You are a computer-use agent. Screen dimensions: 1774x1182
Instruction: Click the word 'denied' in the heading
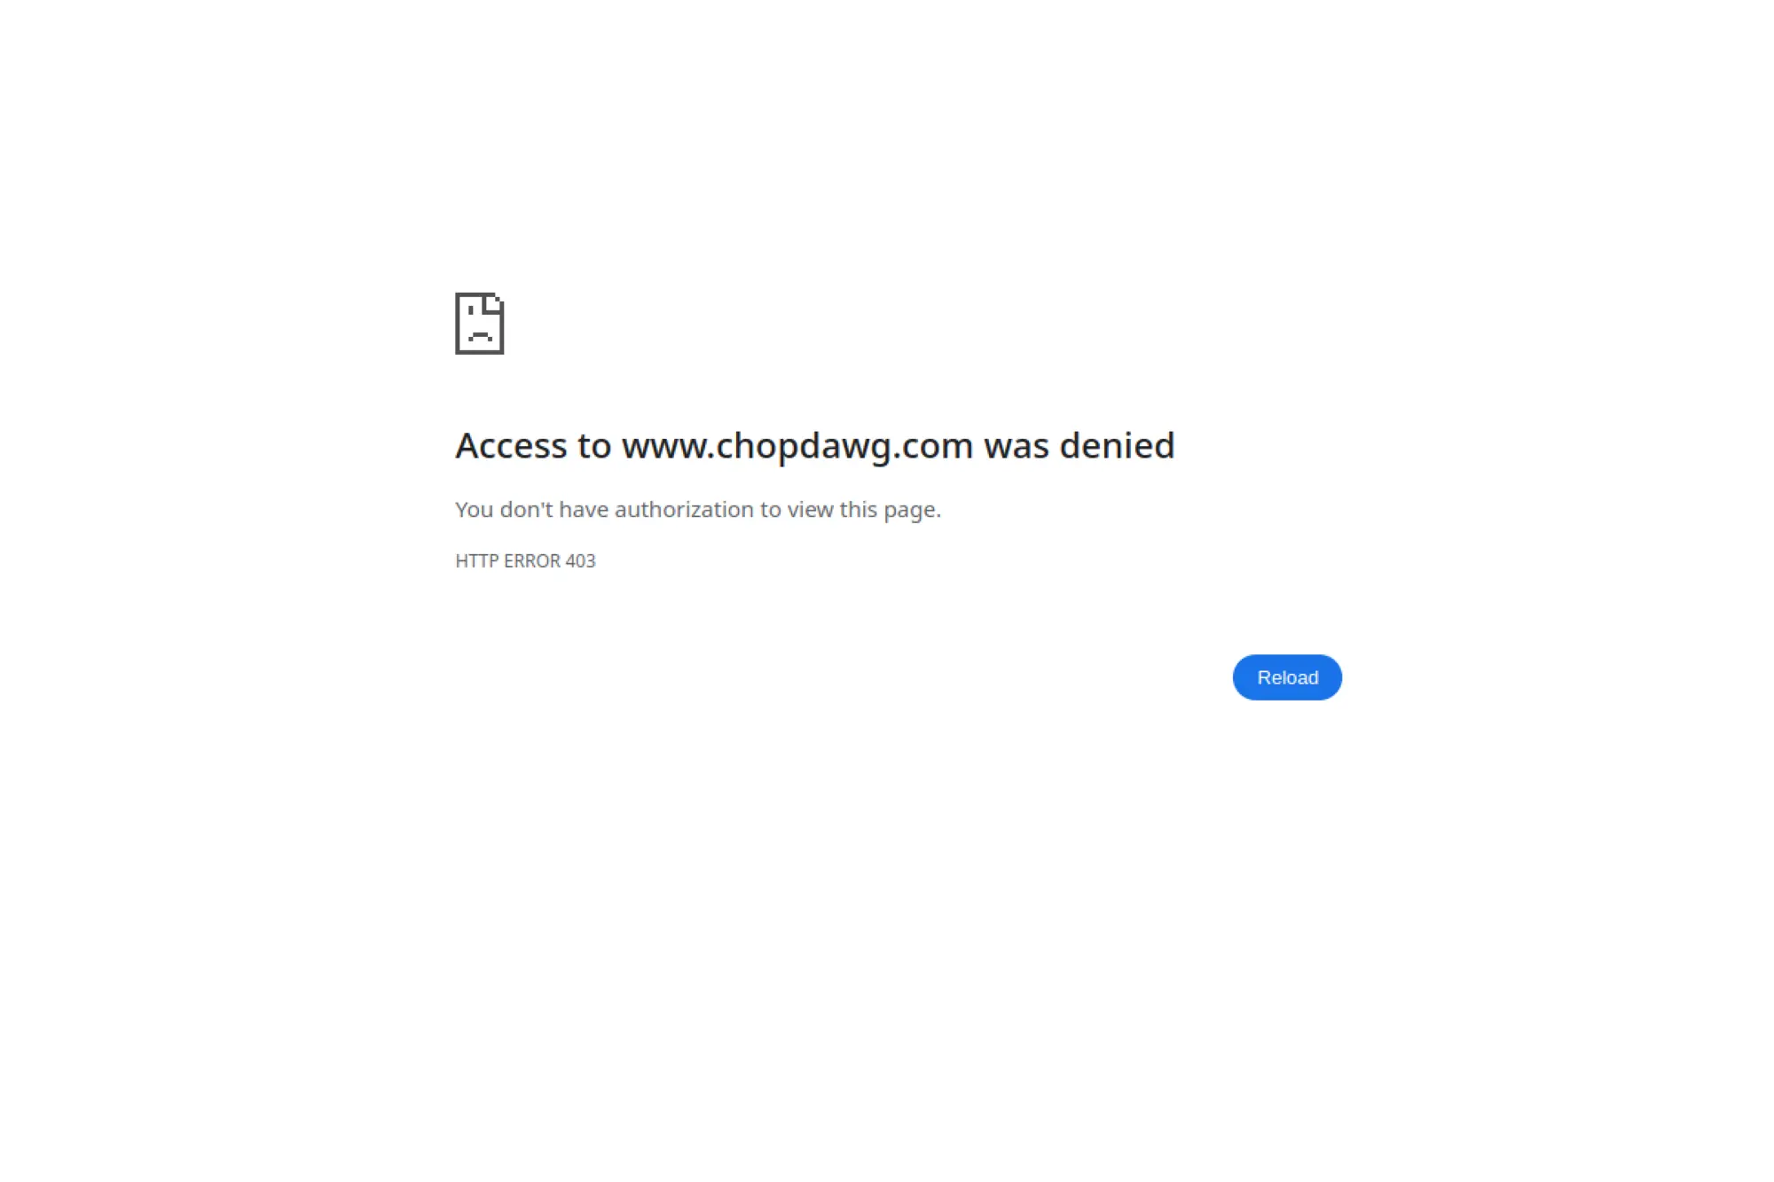[x=1118, y=445]
